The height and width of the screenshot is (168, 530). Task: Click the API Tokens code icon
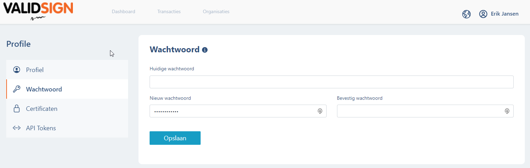tap(17, 128)
